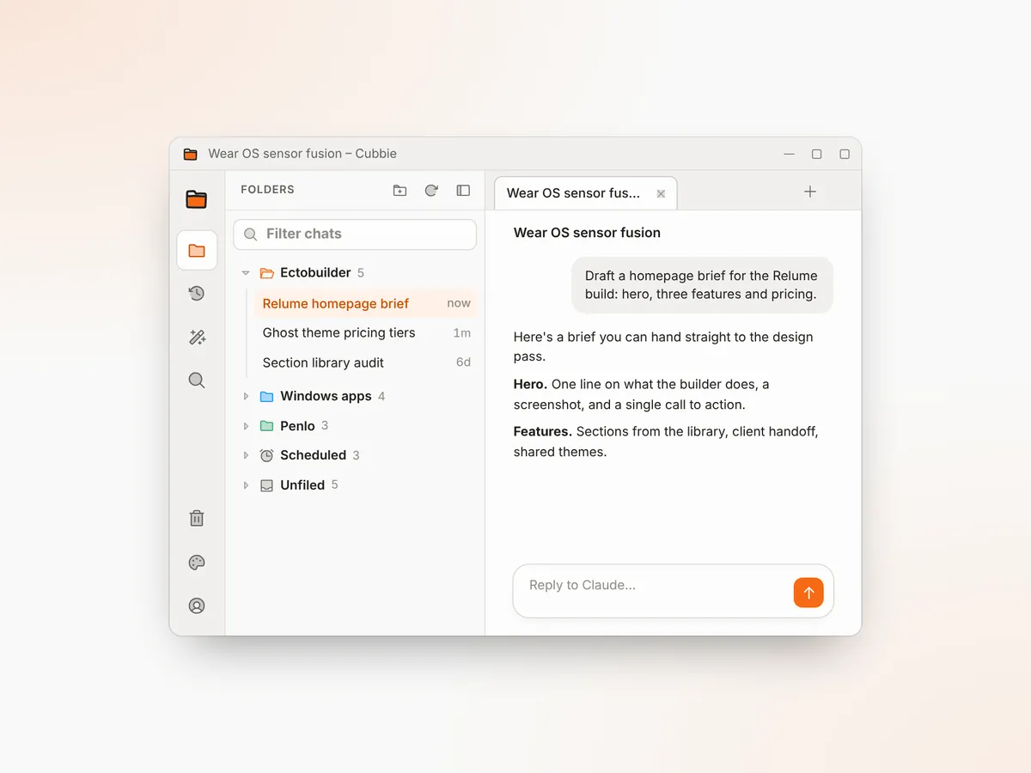This screenshot has width=1031, height=773.
Task: Click the Cubbie app icon in title bar
Action: [x=190, y=155]
